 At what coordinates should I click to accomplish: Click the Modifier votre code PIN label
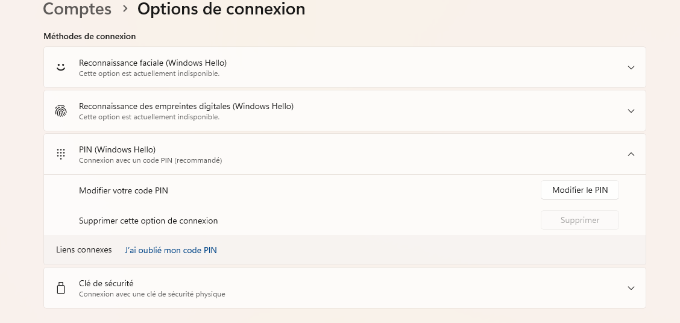coord(124,190)
